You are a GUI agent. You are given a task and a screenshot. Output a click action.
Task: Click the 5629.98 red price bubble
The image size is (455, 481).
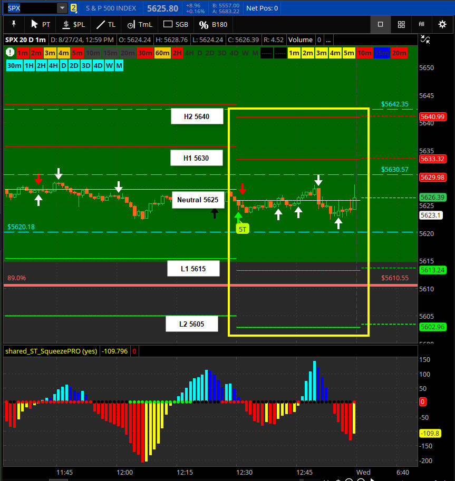click(x=432, y=178)
